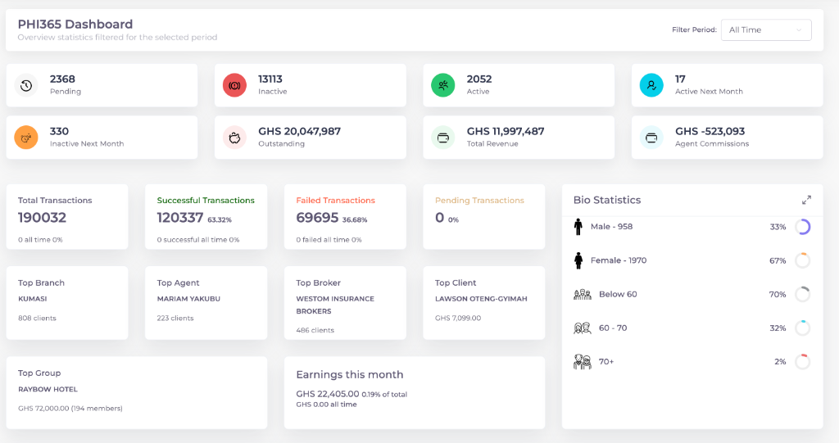
Task: Click the Top Agent MARIAM YAKUBU name
Action: 188,299
